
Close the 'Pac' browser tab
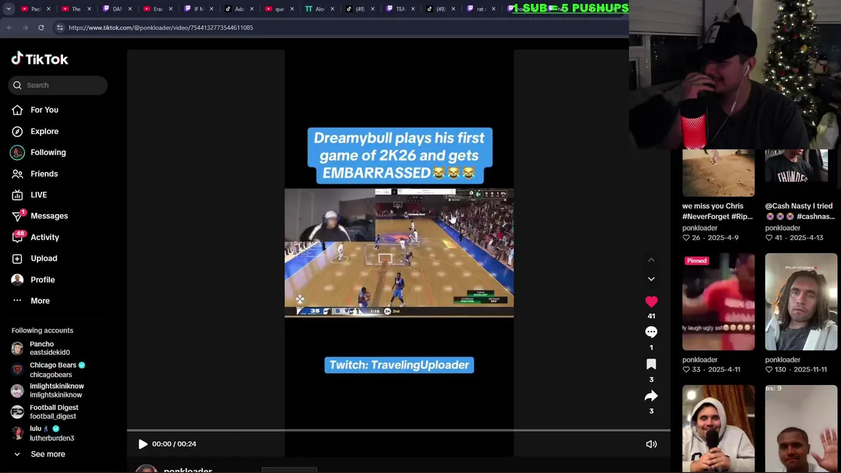coord(49,9)
